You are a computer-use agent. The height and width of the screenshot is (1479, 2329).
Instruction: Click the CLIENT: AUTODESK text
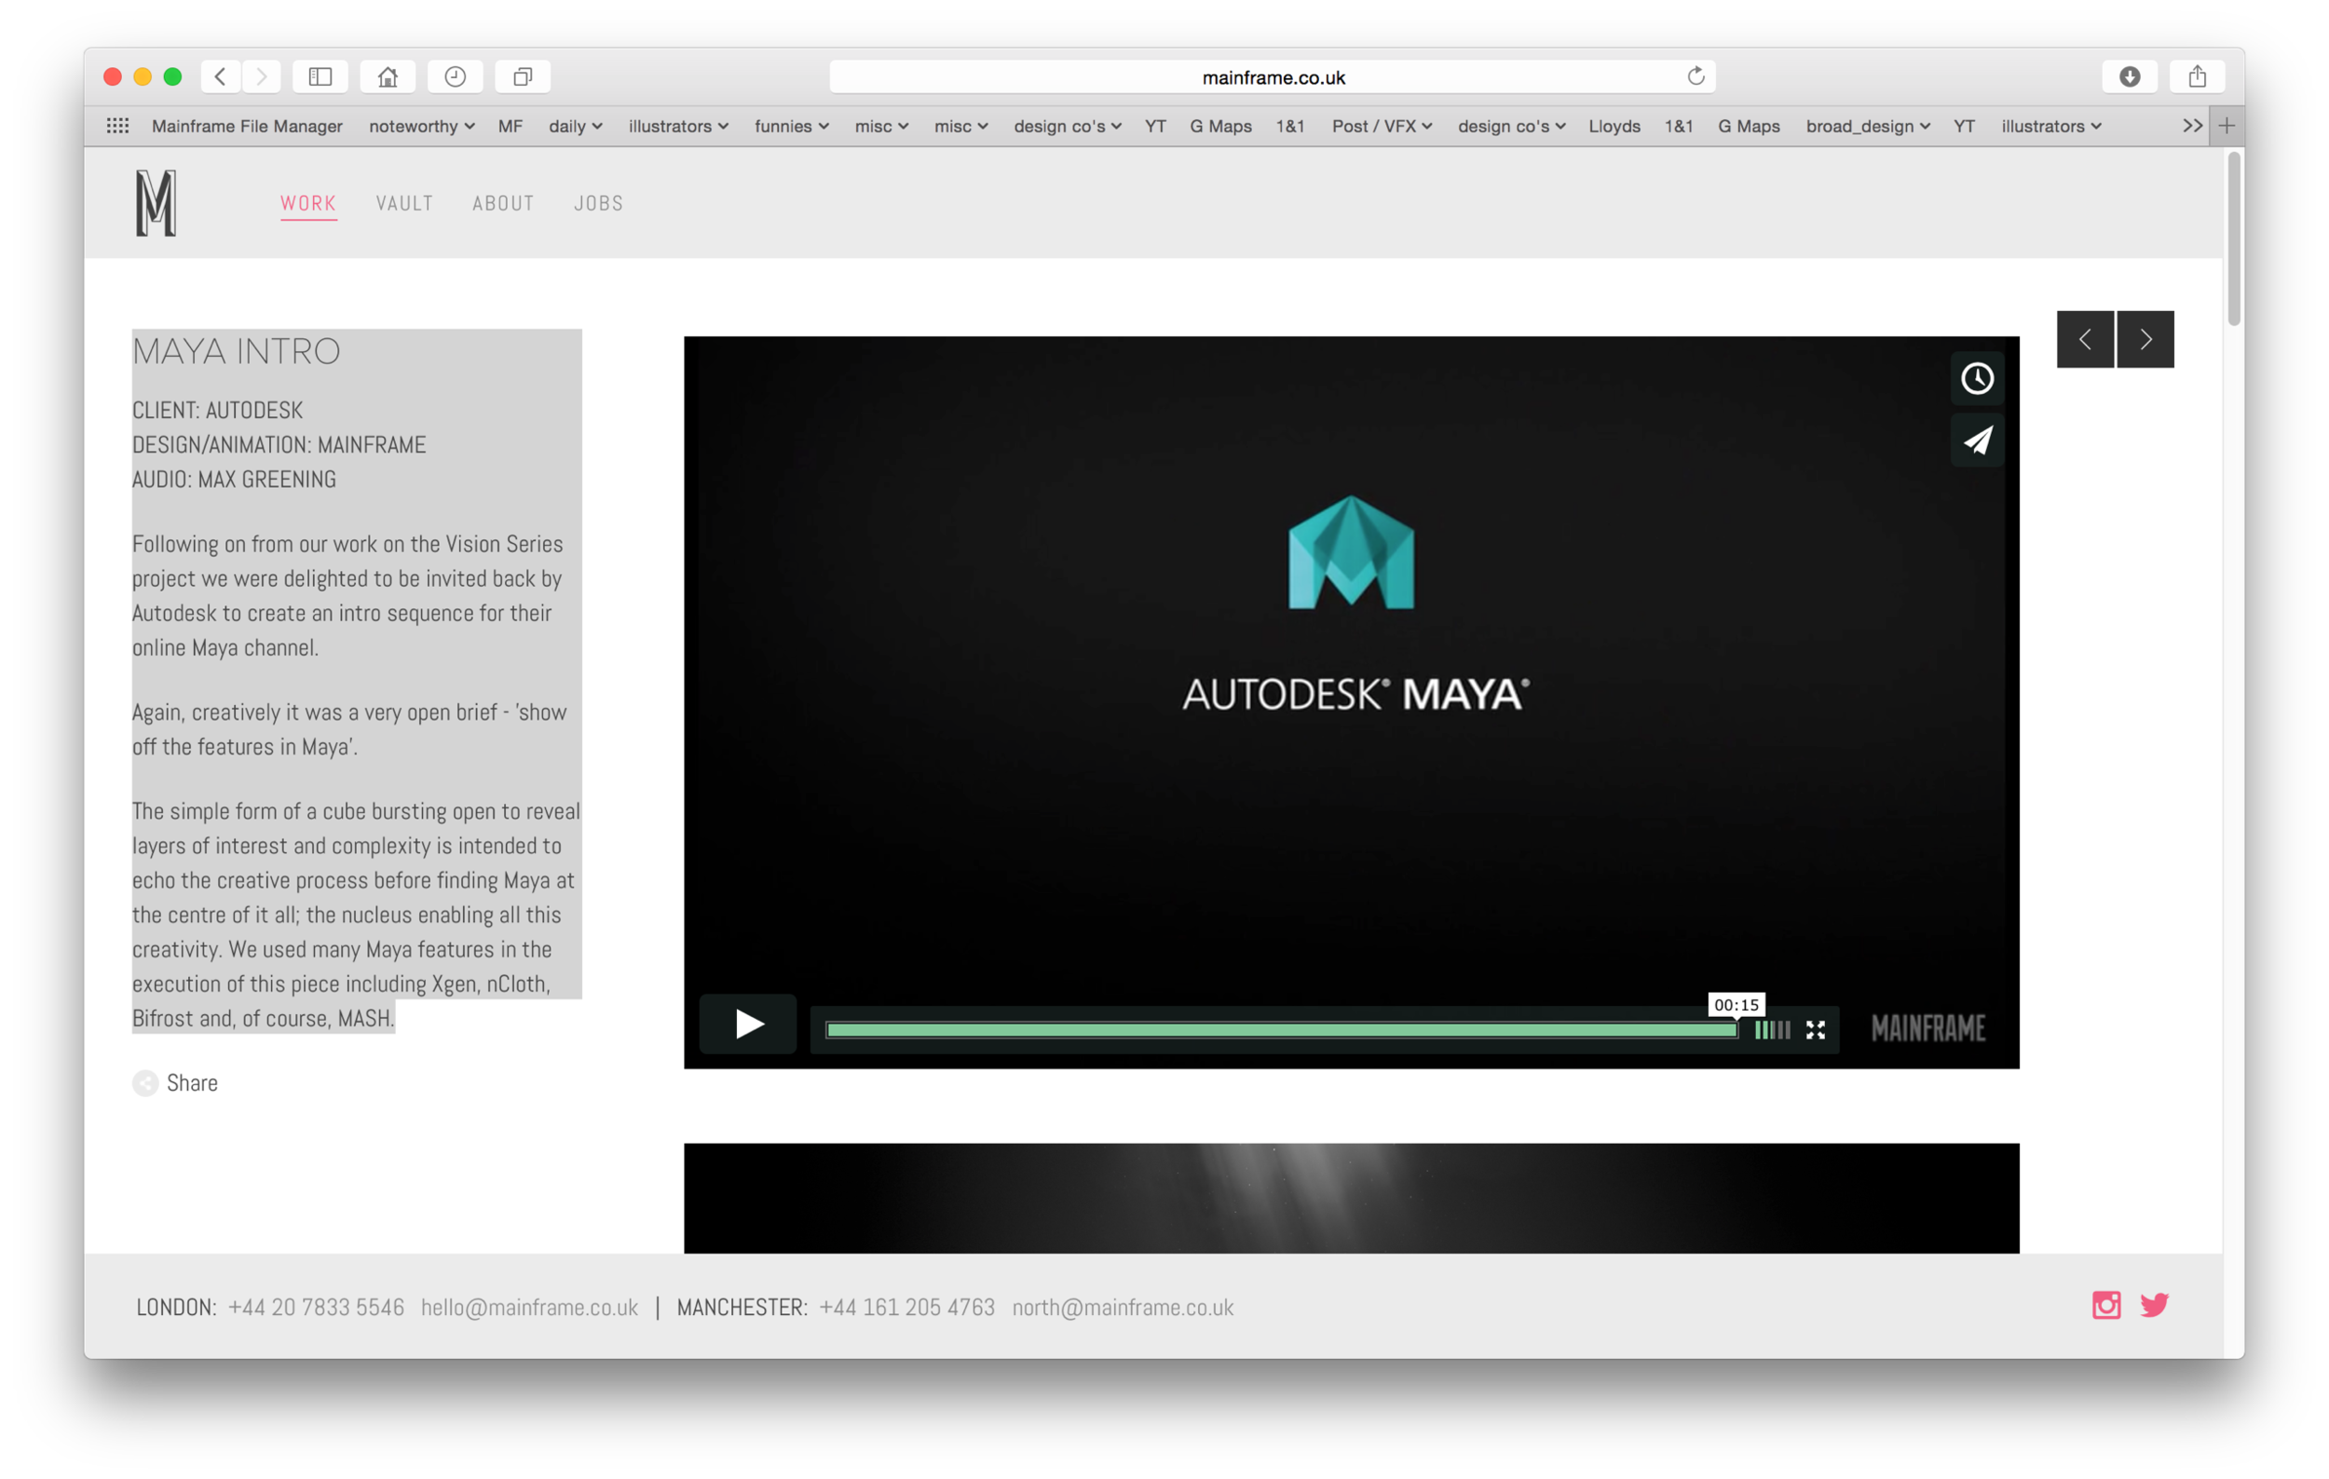[218, 410]
